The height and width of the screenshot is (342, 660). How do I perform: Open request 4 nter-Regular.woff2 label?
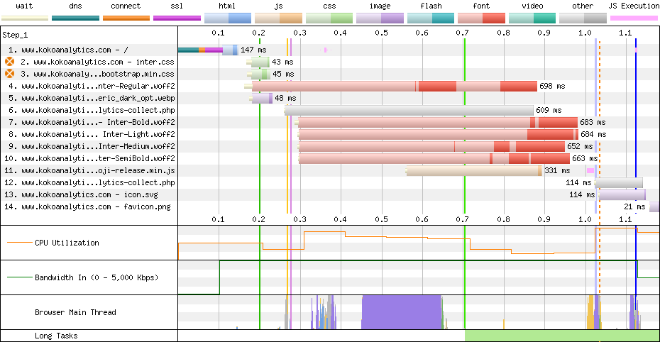click(92, 86)
